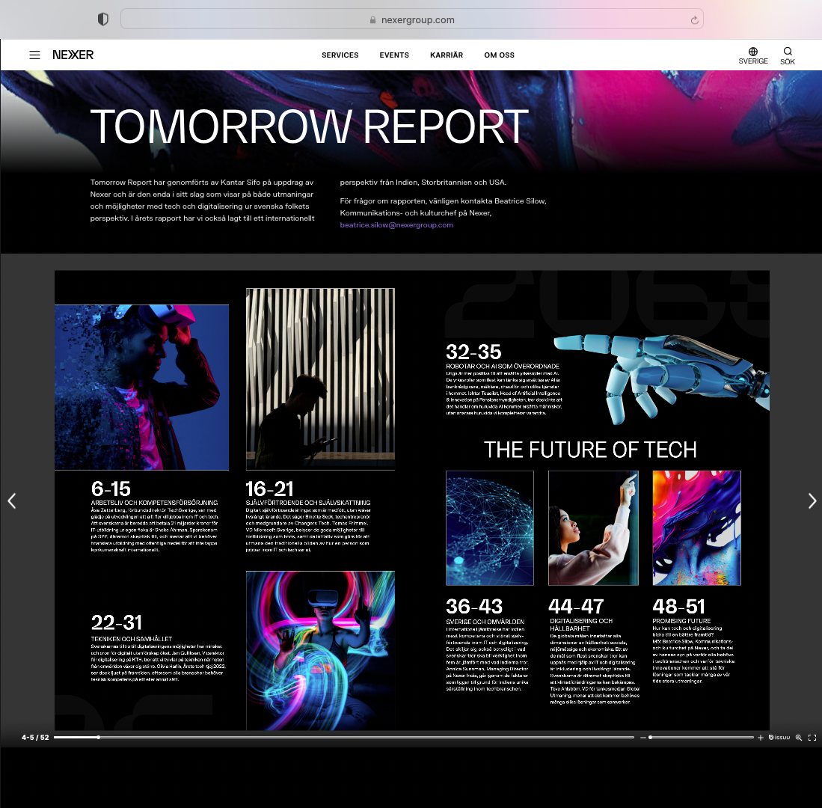The width and height of the screenshot is (822, 808).
Task: Go to next page with right arrow
Action: 812,501
